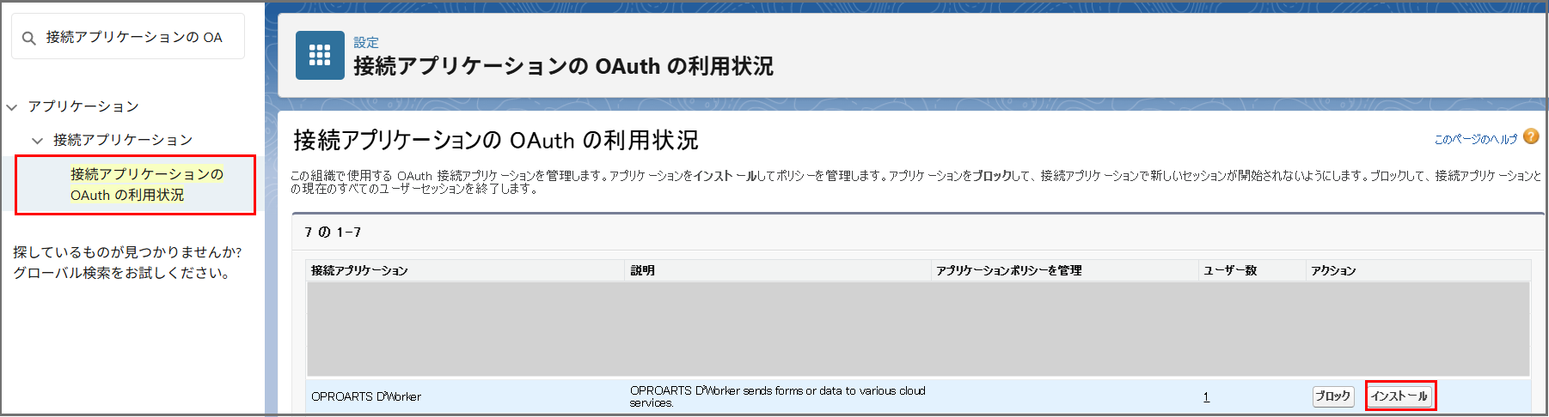Click the ブロック button for OPROARTS D'Worker
The height and width of the screenshot is (417, 1549).
coord(1332,396)
